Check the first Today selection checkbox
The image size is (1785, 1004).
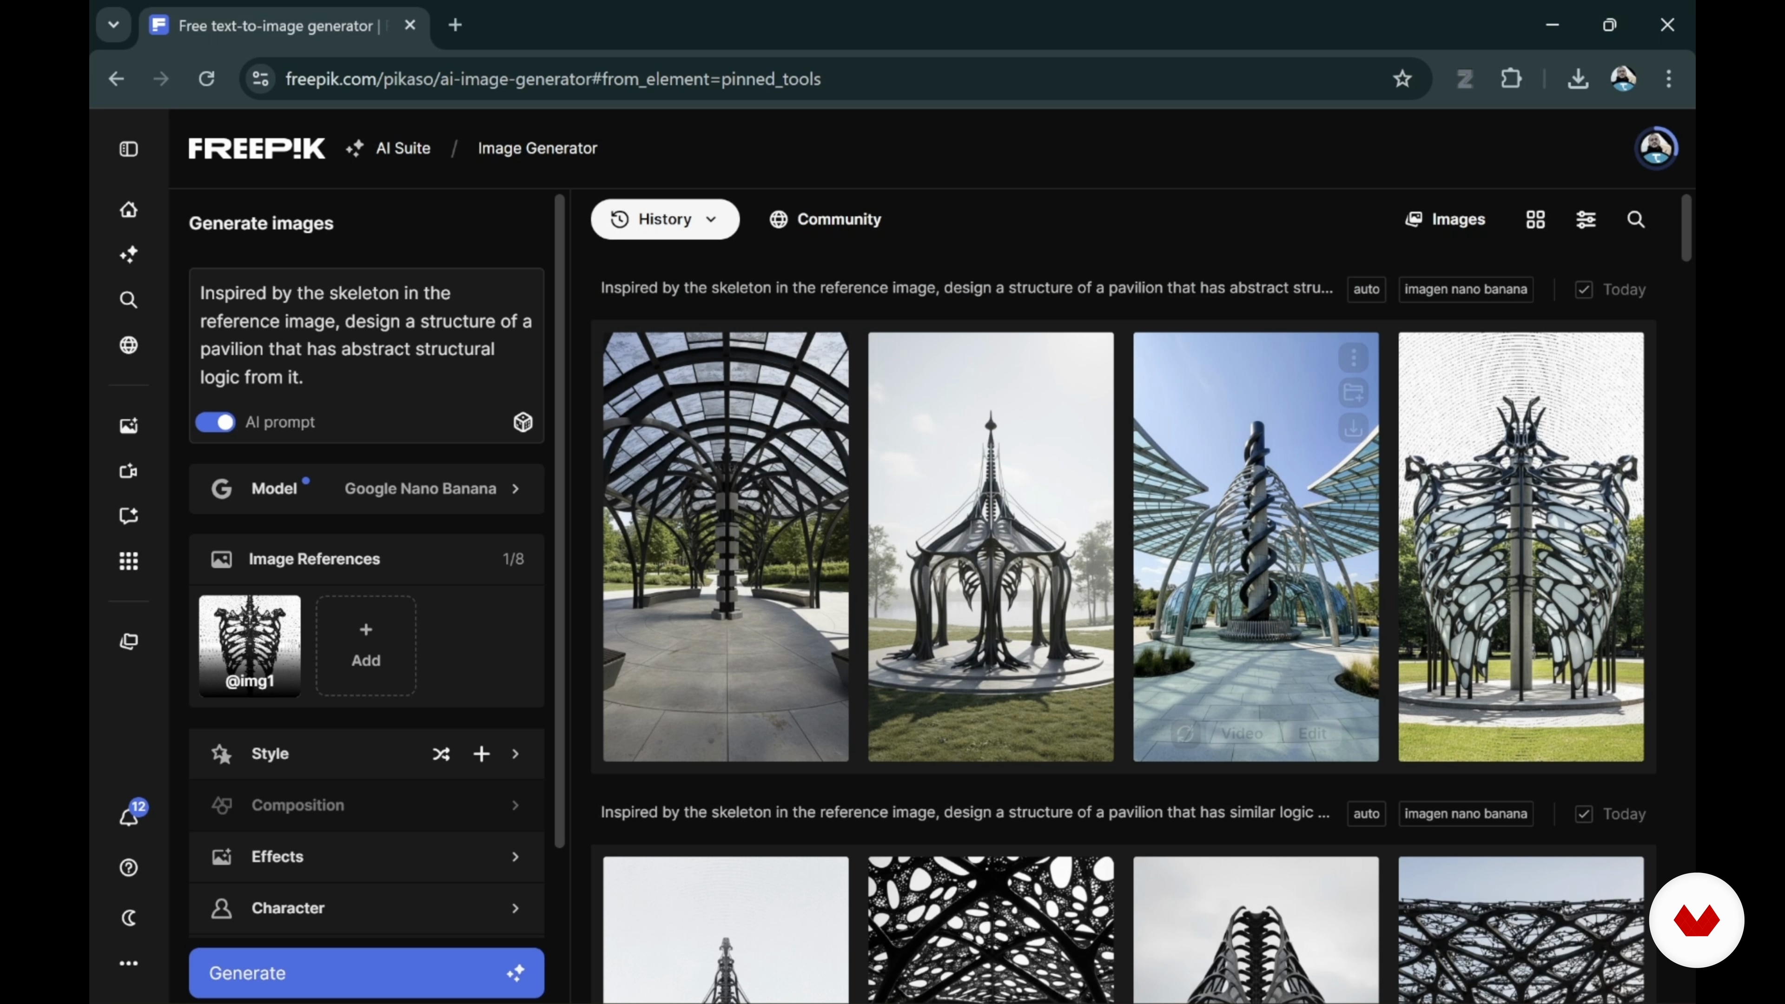pyautogui.click(x=1584, y=290)
